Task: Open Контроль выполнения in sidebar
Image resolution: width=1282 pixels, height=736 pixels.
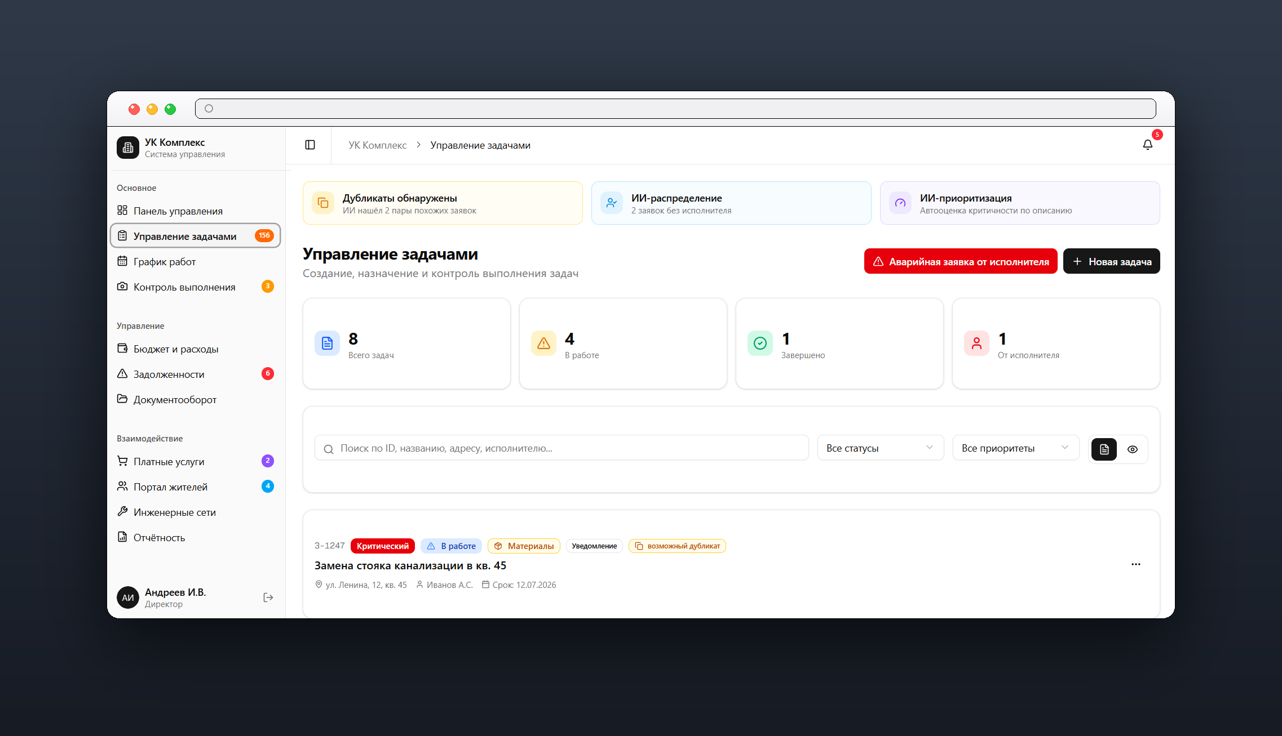Action: pos(195,287)
